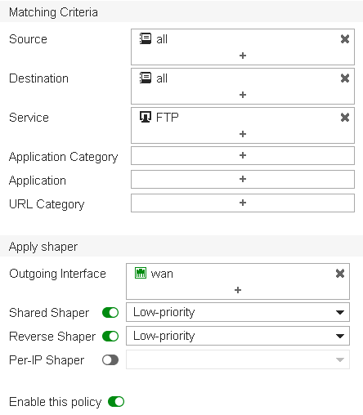Add an Application entry

tap(243, 179)
